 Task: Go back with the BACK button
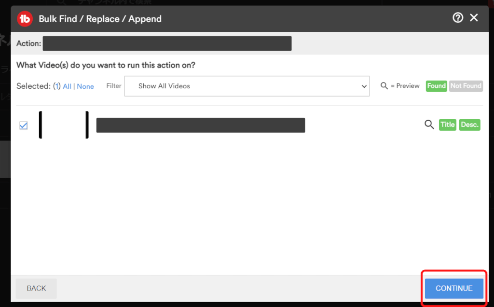36,288
